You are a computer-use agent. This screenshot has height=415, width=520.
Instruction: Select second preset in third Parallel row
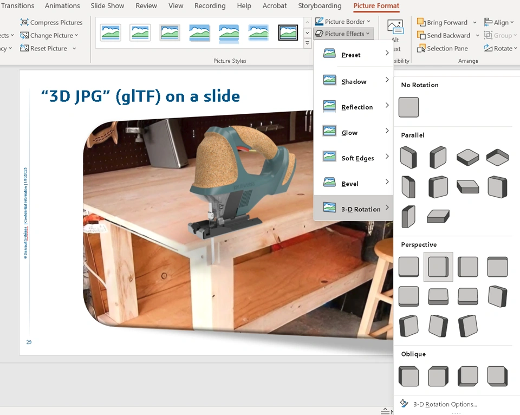pos(438,216)
